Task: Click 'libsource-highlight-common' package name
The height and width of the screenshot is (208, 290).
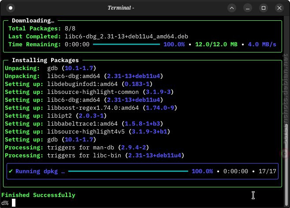Action: point(93,92)
